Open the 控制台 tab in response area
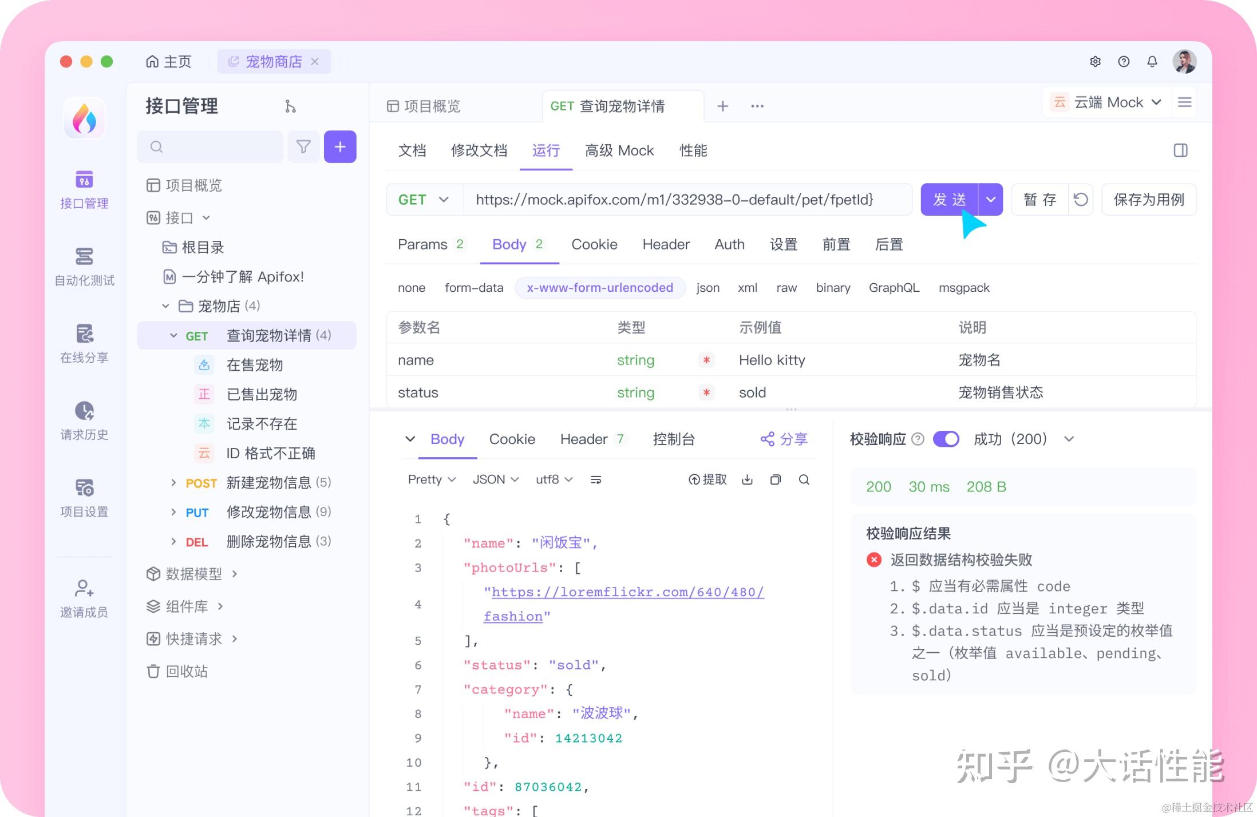Image resolution: width=1257 pixels, height=817 pixels. (674, 439)
